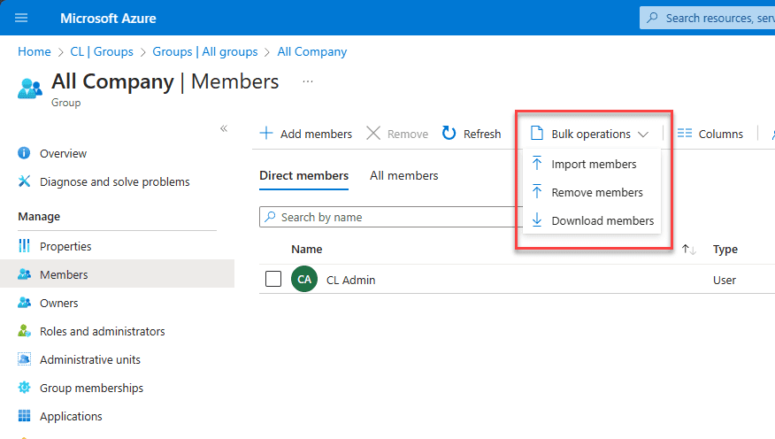Click the Roles and administrators icon
This screenshot has width=775, height=439.
(x=24, y=331)
